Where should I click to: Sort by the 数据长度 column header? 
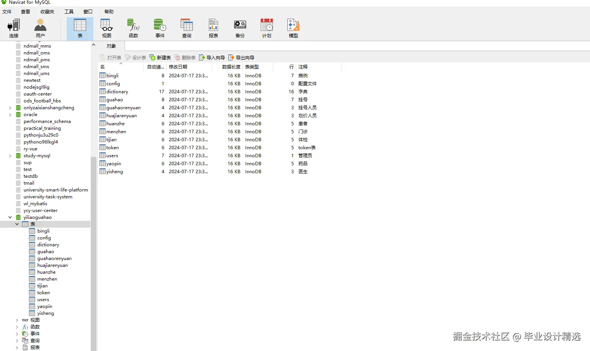click(227, 67)
